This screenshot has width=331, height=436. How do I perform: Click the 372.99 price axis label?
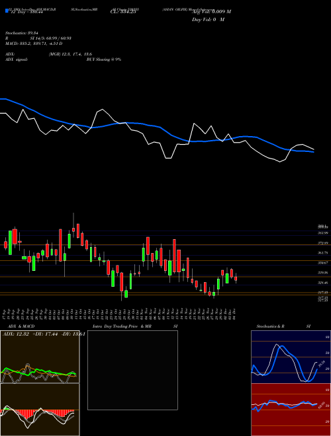tap(322, 243)
